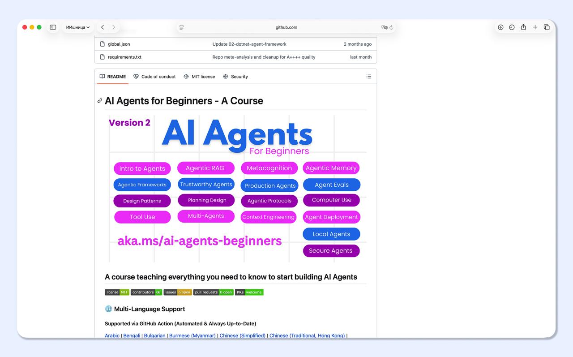Click the "A course teaching everything" subheading
This screenshot has width=573, height=357.
pyautogui.click(x=231, y=277)
